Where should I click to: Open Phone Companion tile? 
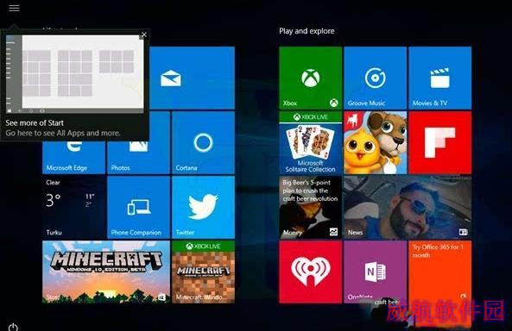(138, 208)
